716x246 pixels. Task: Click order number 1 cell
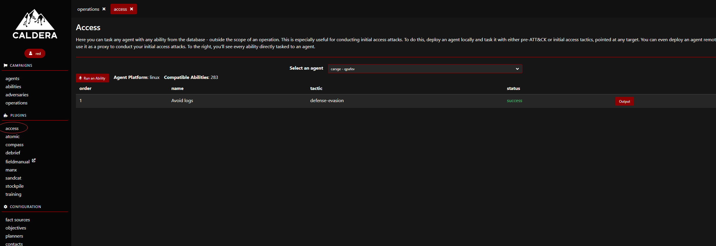pos(81,100)
